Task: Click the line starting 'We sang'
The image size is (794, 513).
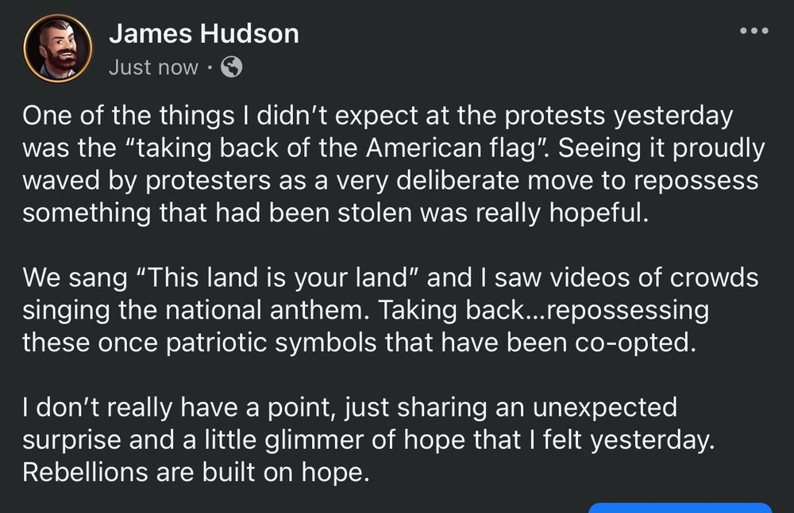Action: click(389, 278)
